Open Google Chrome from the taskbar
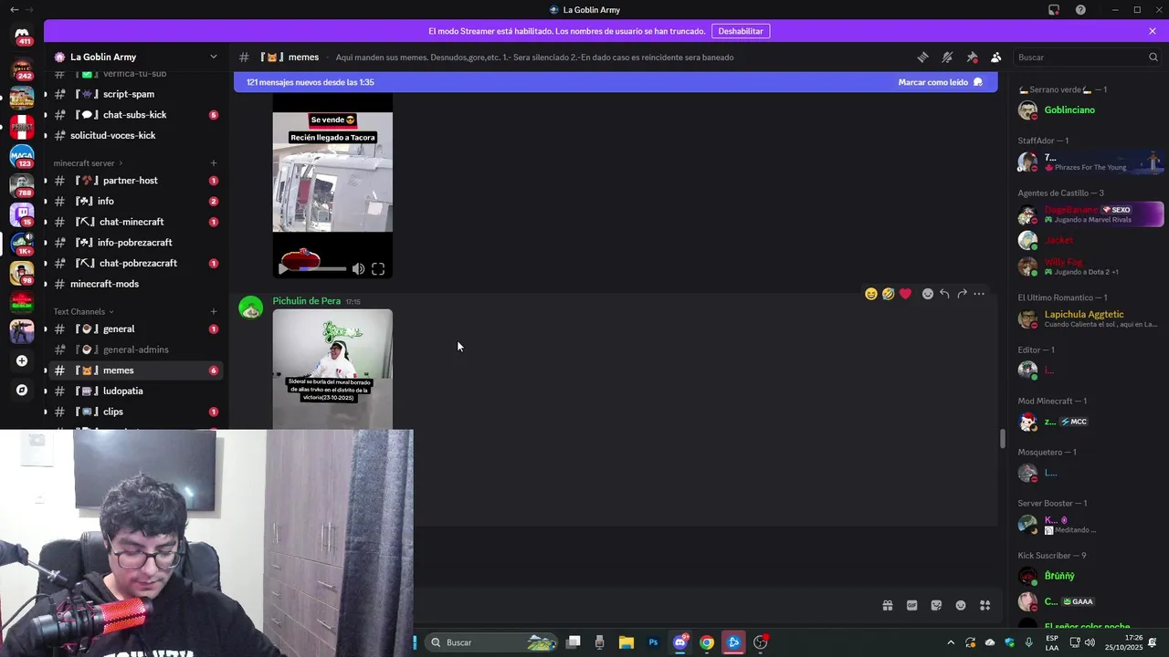 (707, 642)
